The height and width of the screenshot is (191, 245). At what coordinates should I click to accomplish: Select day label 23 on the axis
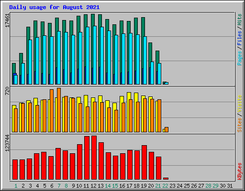tap(172, 186)
